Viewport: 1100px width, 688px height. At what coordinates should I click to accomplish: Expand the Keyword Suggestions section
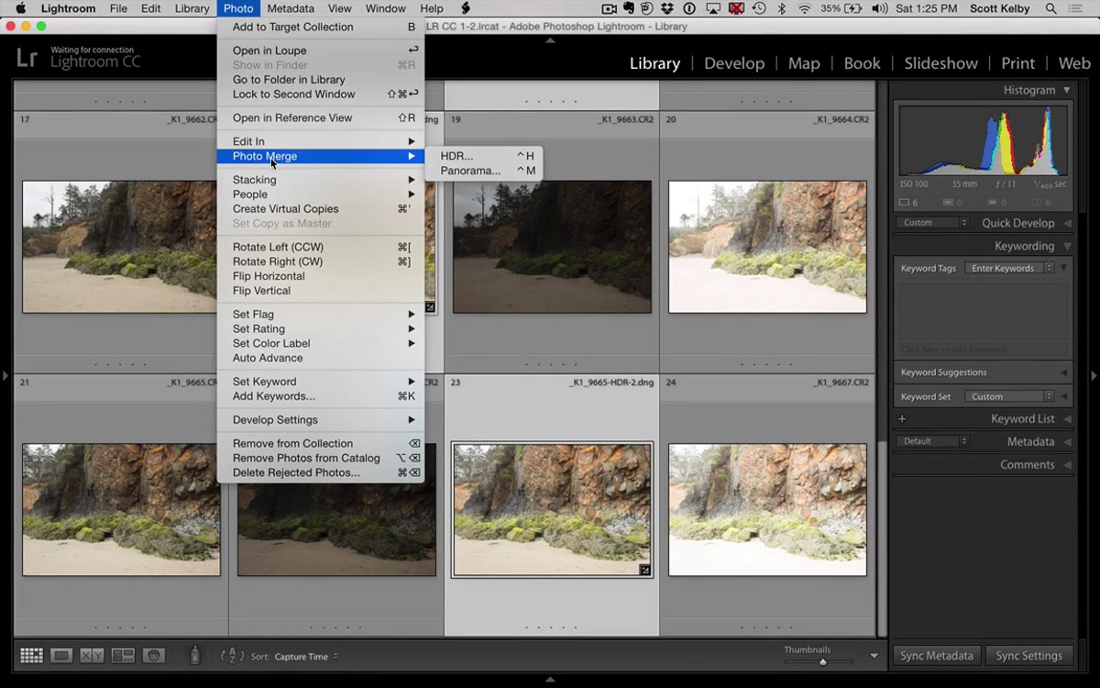[x=1064, y=372]
